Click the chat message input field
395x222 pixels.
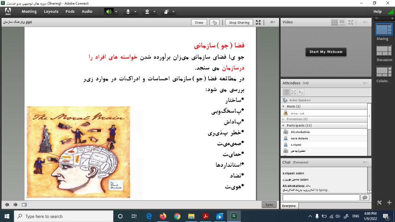coord(321,197)
